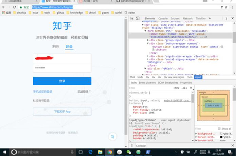Collapse the button-wrapper command div node
This screenshot has width=236, height=156.
pos(148,43)
